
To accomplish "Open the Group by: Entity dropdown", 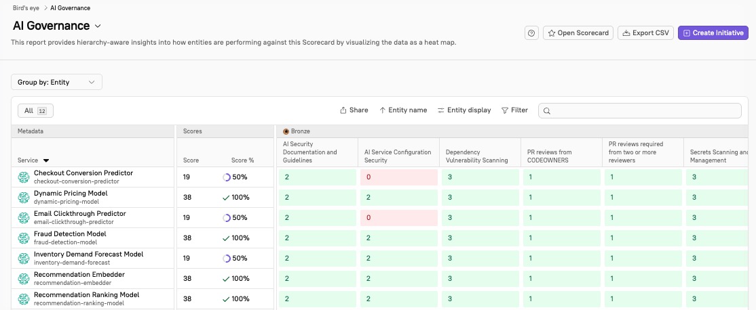I will click(56, 82).
